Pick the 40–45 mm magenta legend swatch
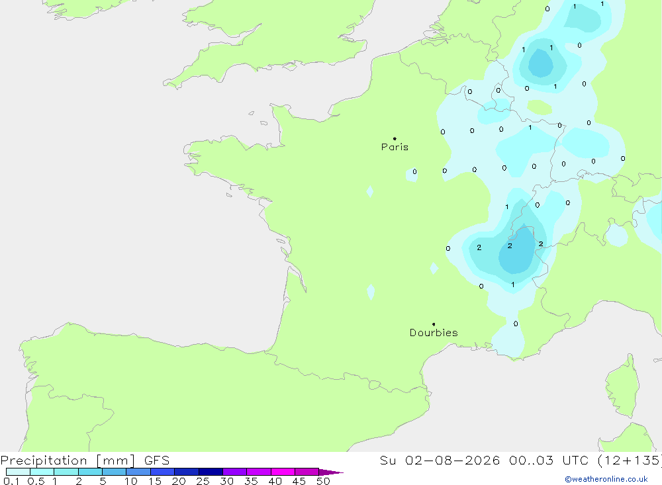The image size is (662, 485). tap(283, 472)
